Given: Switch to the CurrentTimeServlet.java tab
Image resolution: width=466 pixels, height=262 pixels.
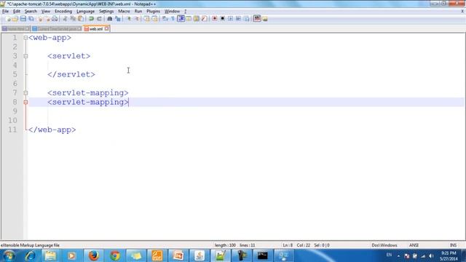Looking at the screenshot, I should pos(57,29).
